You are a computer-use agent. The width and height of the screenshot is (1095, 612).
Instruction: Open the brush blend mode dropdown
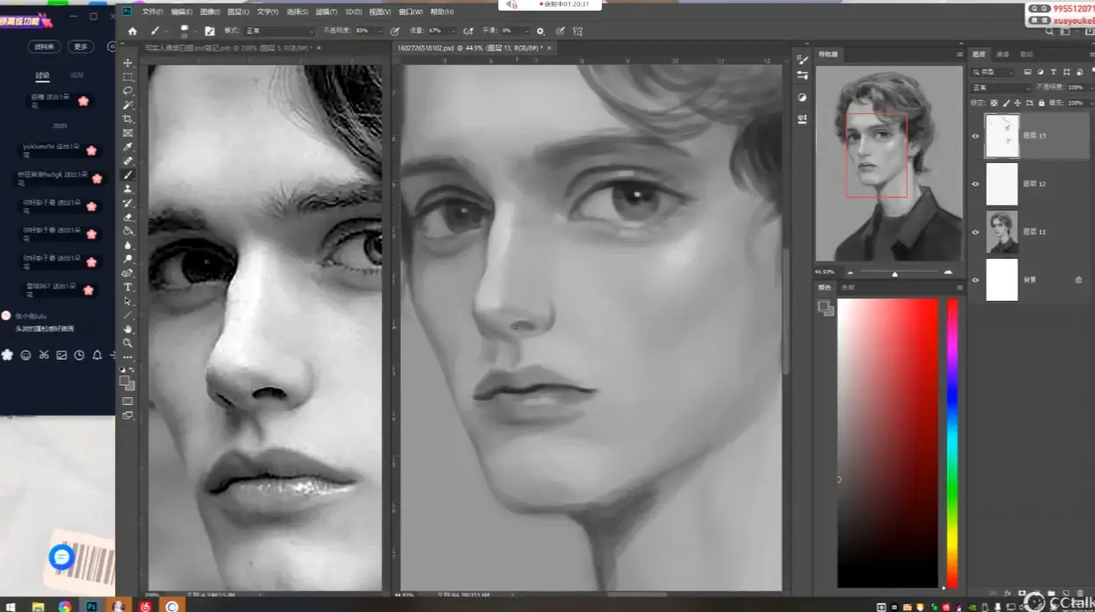[279, 31]
